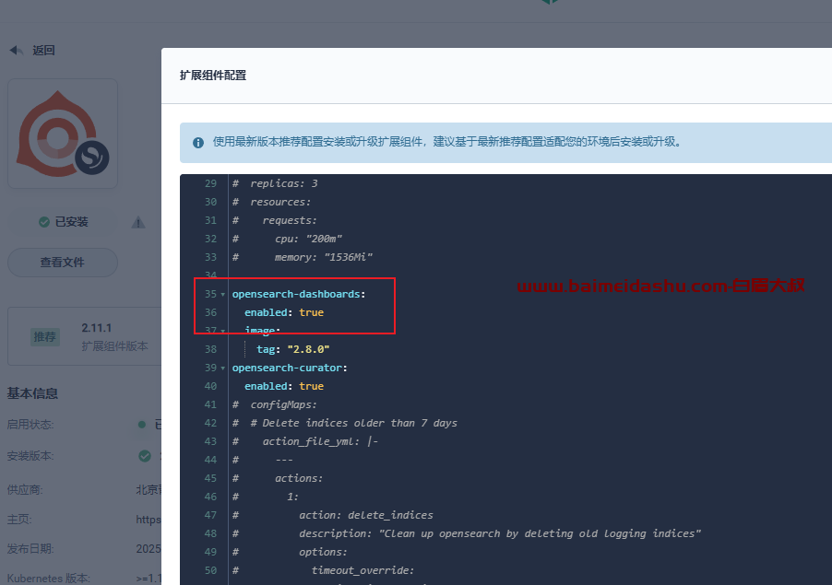This screenshot has height=585, width=832.
Task: Click the 'action: delete_indices' comment line
Action: tap(333, 515)
